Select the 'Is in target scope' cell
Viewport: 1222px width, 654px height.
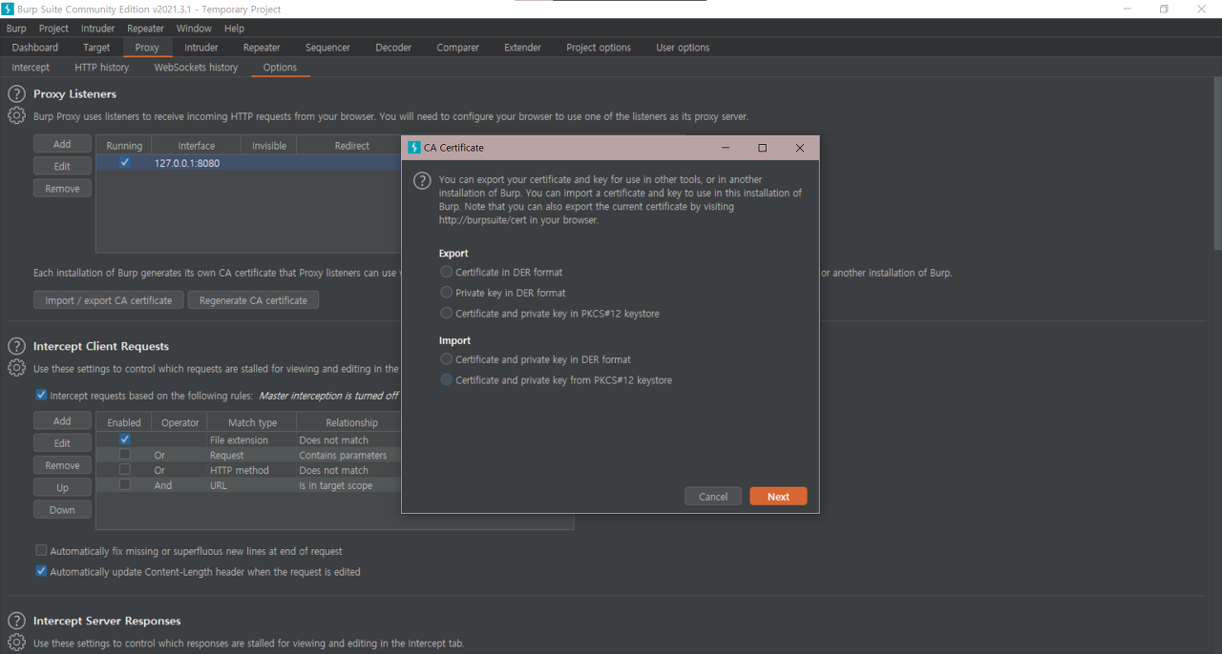pyautogui.click(x=348, y=485)
